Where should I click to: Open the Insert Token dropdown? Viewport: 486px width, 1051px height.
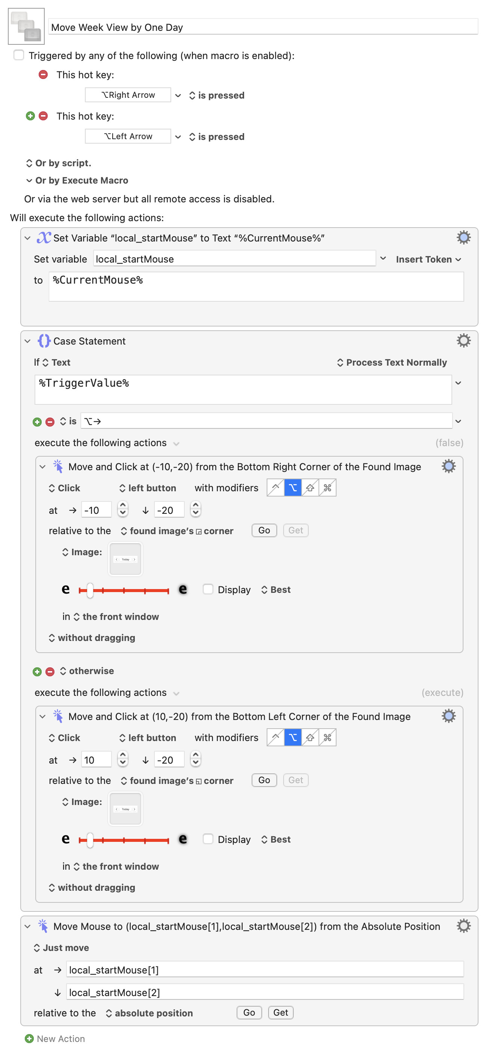pos(428,259)
